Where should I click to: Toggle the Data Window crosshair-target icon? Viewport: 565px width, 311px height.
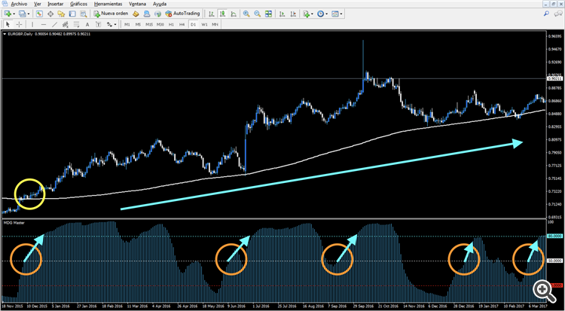[x=50, y=14]
